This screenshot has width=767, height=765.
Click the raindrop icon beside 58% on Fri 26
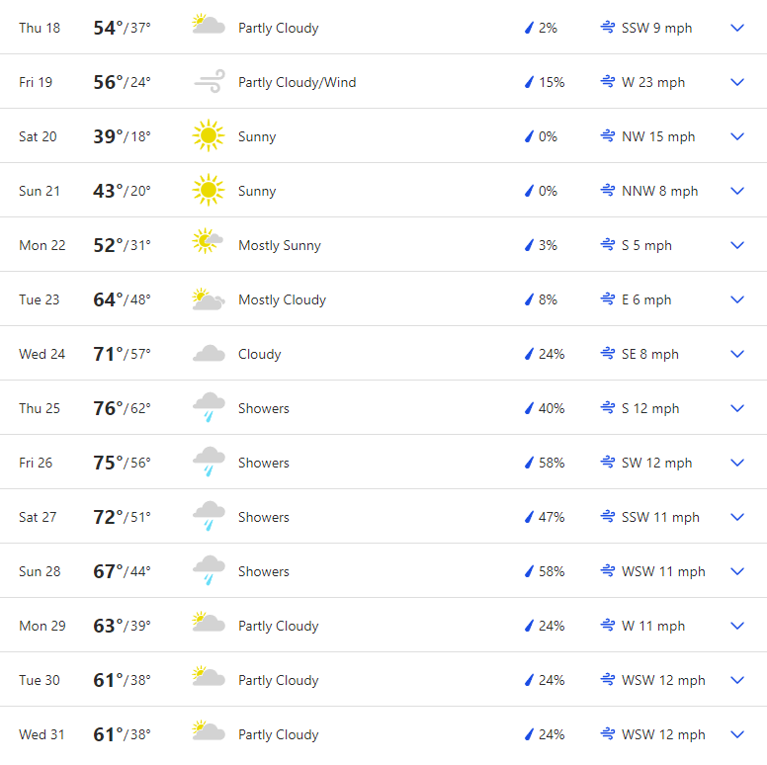click(x=529, y=463)
